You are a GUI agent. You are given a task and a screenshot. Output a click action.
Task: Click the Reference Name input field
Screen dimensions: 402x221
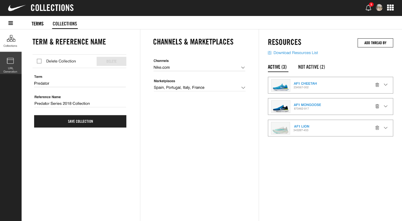click(x=80, y=103)
